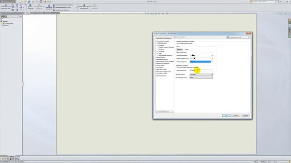Select the Smart Dimension tool in ribbon

(x=6, y=6)
